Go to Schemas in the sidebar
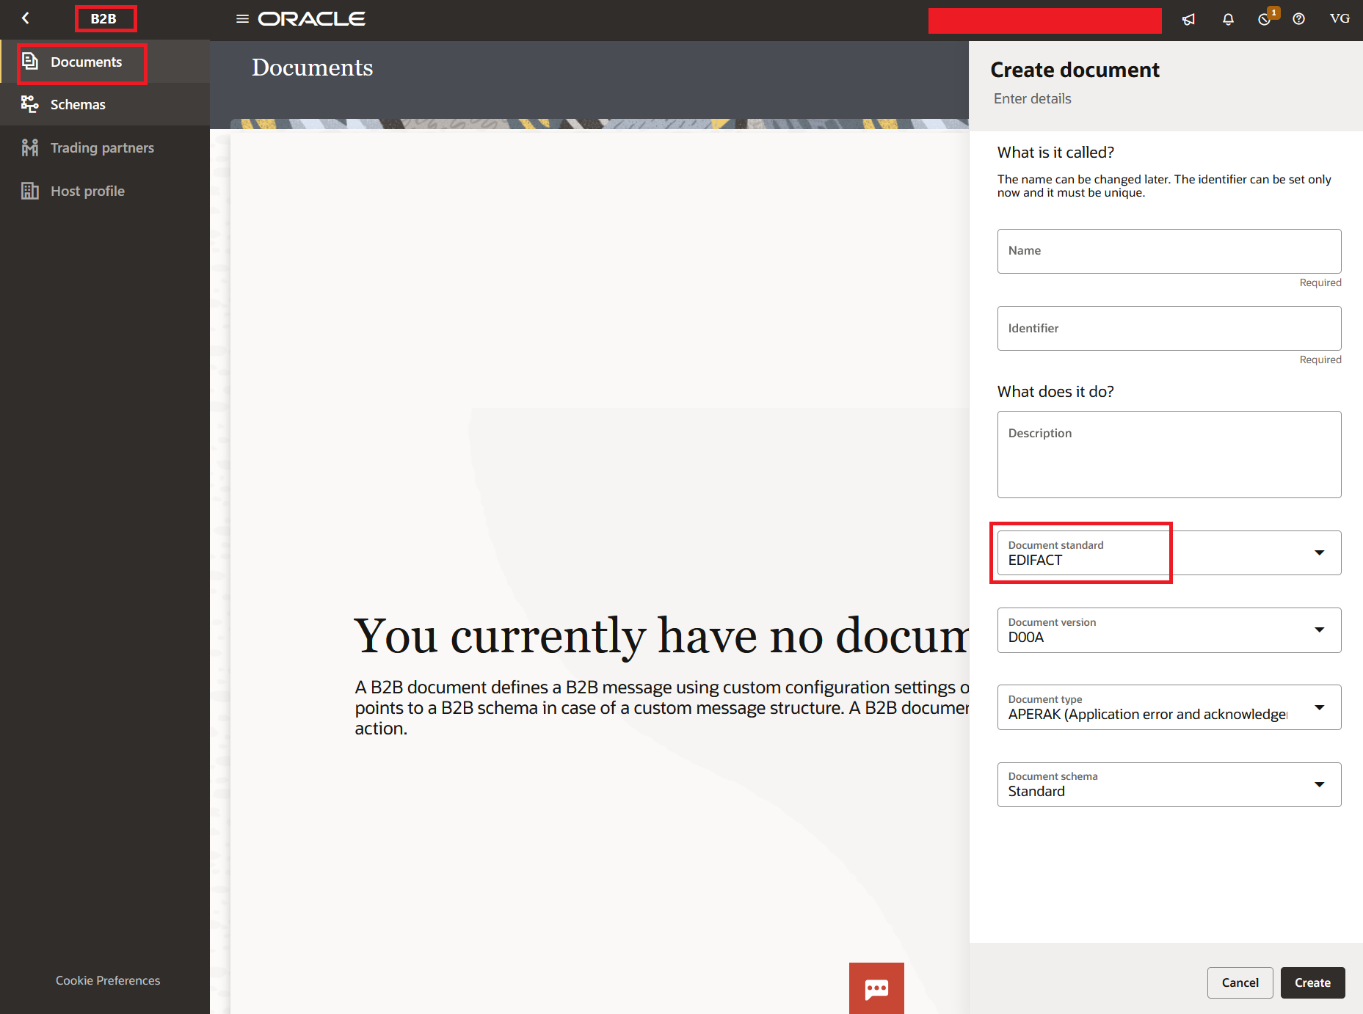 78,105
